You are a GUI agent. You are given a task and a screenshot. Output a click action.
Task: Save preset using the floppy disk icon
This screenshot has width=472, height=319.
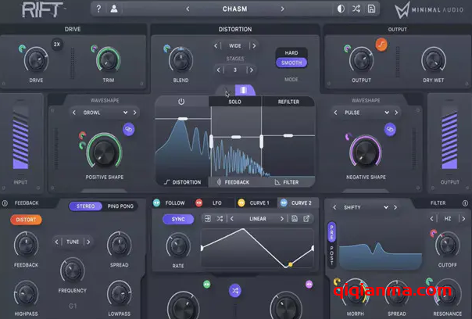(371, 9)
